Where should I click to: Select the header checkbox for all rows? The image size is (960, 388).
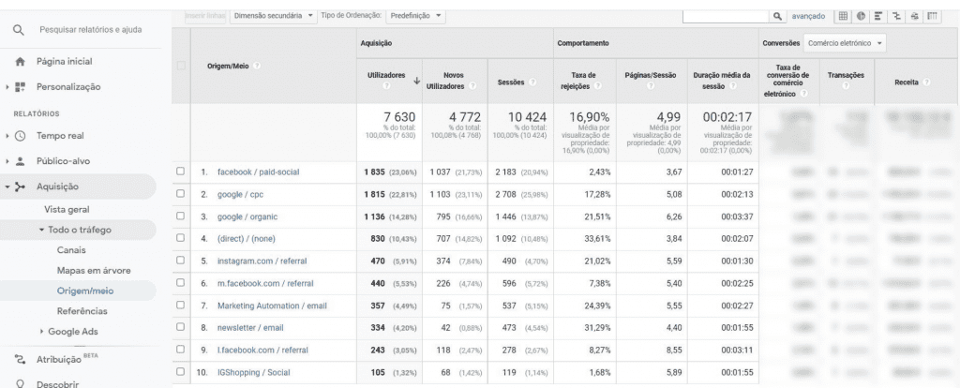(181, 67)
